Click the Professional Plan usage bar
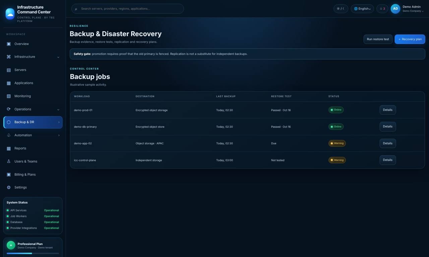The image size is (429, 257). [33, 253]
